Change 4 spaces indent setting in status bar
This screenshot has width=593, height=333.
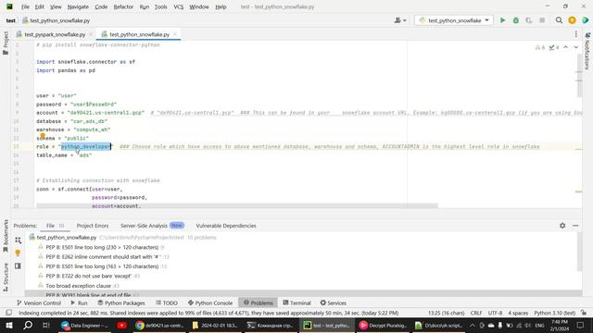(x=518, y=313)
